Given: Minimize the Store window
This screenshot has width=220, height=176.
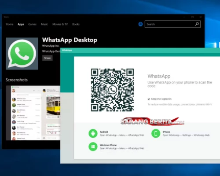Looking at the screenshot, I should 184,17.
